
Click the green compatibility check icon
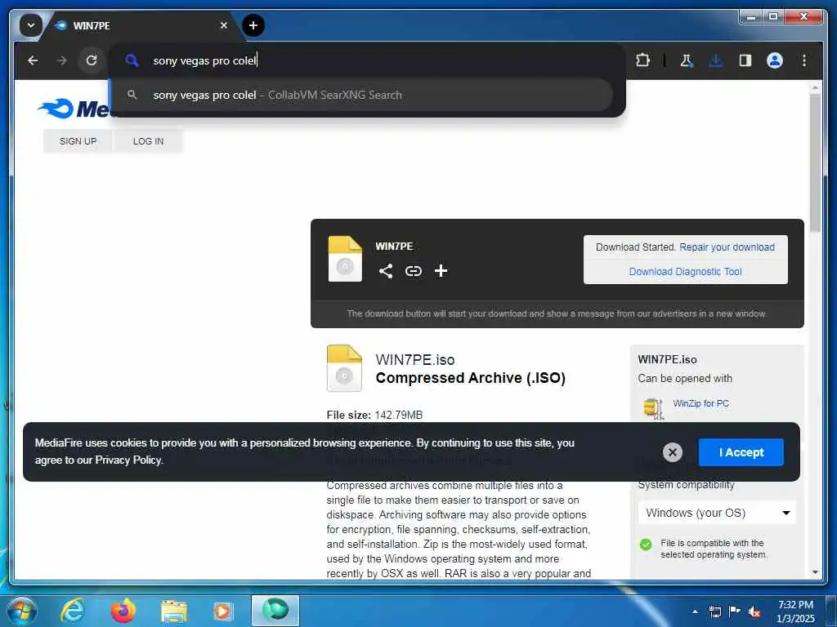(x=646, y=545)
